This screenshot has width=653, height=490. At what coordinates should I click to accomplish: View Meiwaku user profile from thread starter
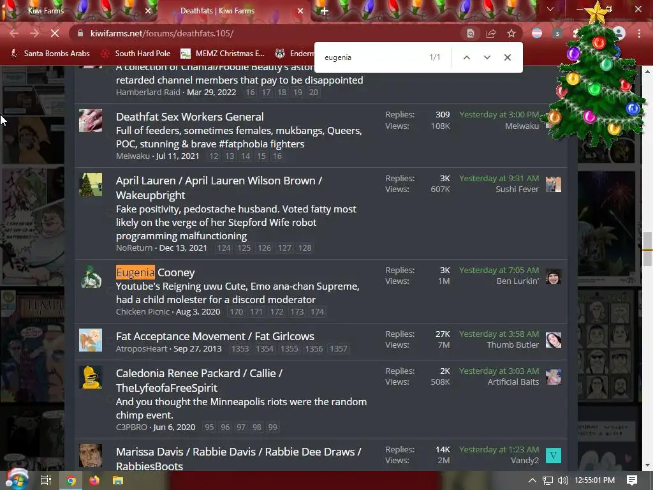(x=133, y=156)
